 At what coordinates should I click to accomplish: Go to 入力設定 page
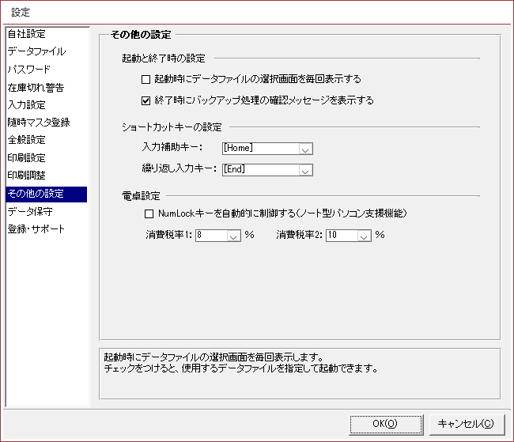click(27, 105)
